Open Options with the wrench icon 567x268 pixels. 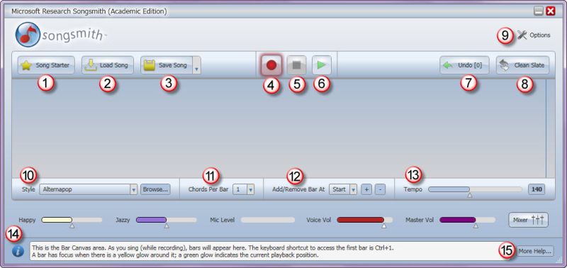pos(534,35)
